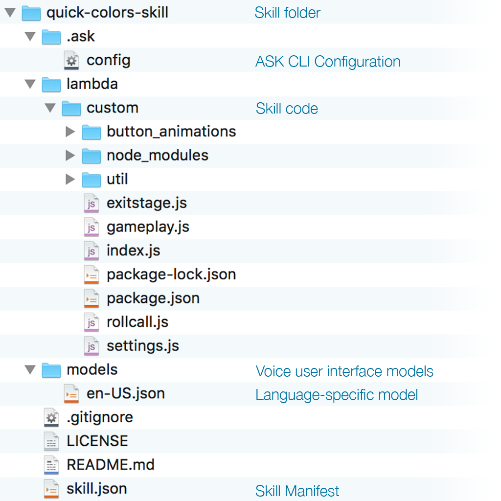Image resolution: width=501 pixels, height=501 pixels.
Task: Select the config file name
Action: 108,61
